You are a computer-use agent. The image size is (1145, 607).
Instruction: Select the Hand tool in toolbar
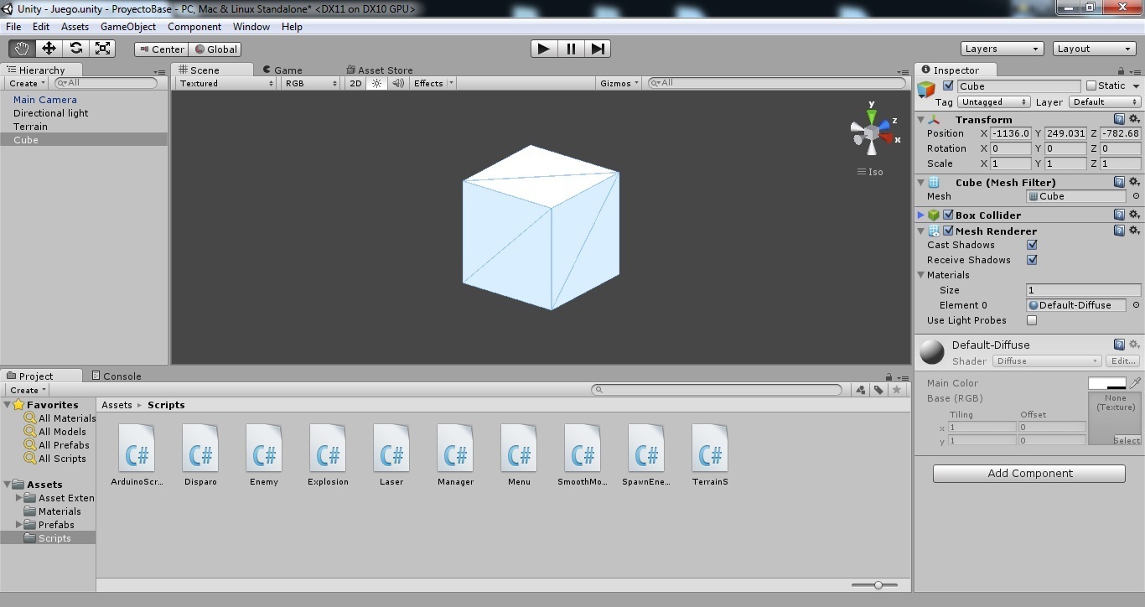click(22, 49)
